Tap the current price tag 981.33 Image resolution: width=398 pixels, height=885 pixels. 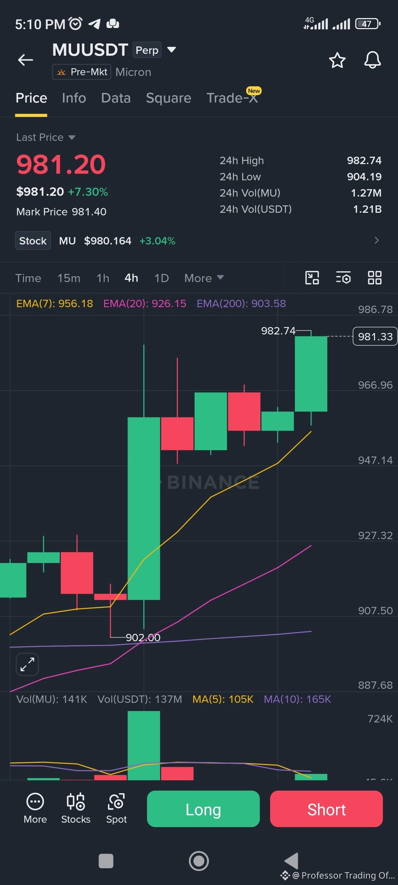(375, 336)
